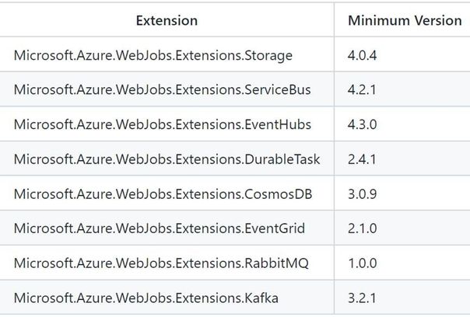Select the Microsoft.Azure.WebJobs.Extensions.ServiceBus extension name

[x=162, y=89]
